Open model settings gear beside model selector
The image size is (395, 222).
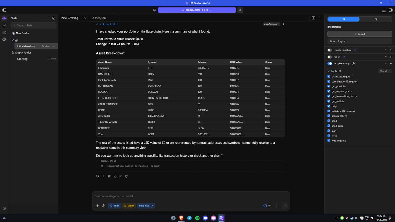click(154, 10)
